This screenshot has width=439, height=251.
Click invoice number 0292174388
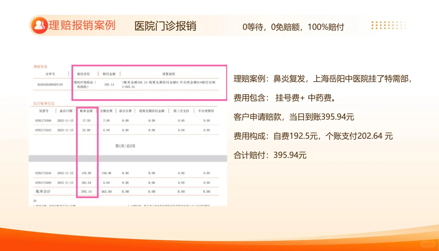coord(43,120)
